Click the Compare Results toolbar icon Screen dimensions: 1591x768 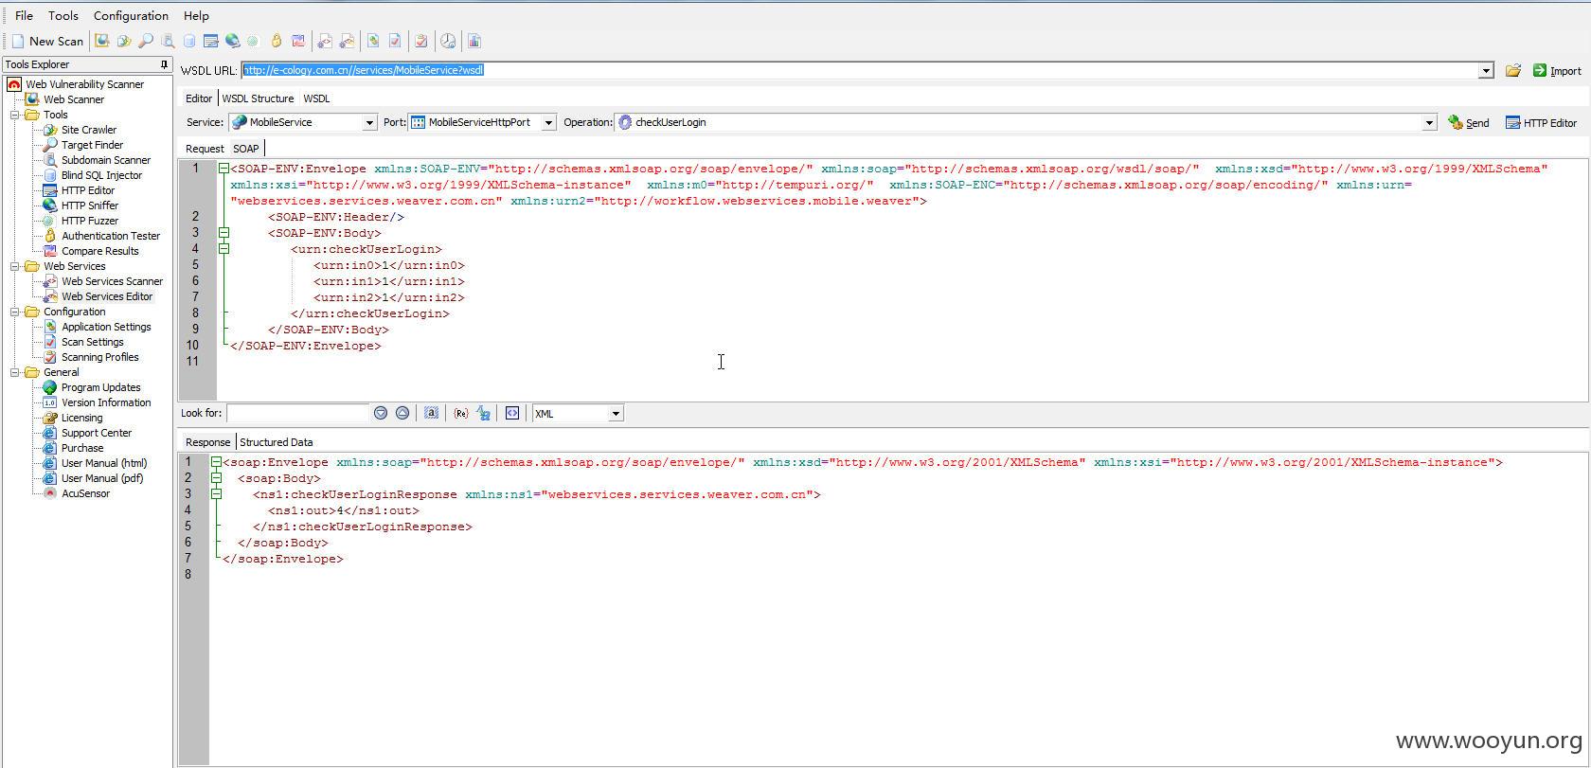coord(298,41)
